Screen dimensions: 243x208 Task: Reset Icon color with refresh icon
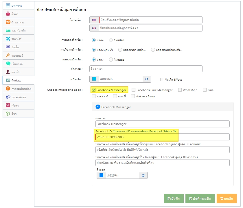coord(143,175)
